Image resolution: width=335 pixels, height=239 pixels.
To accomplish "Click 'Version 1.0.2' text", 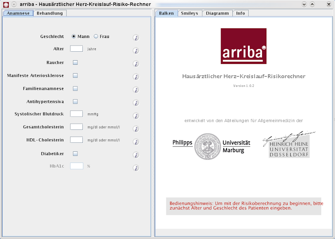I will 244,86.
